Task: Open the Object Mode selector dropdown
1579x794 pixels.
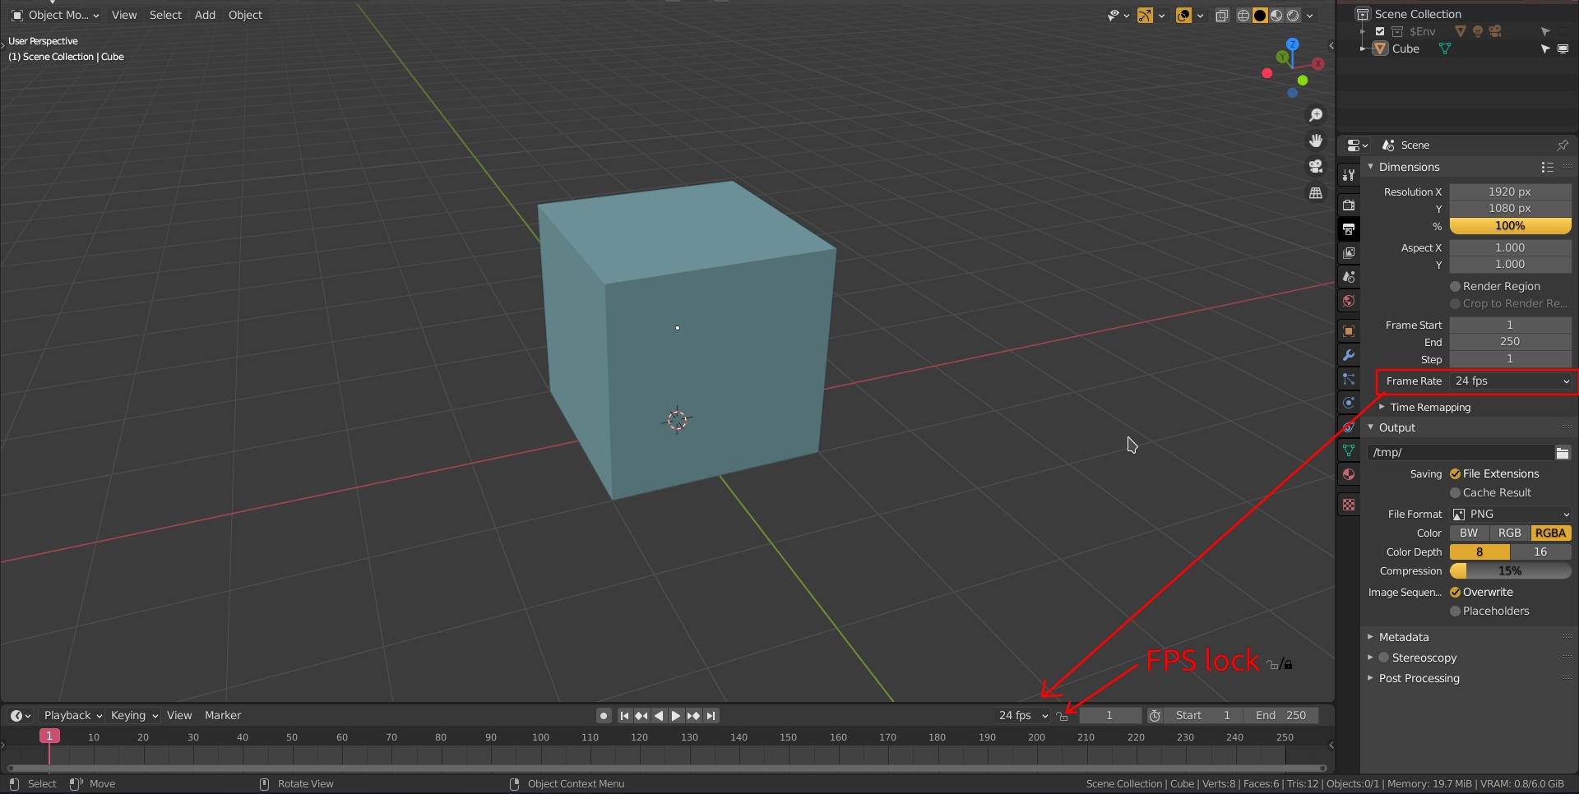Action: click(55, 16)
